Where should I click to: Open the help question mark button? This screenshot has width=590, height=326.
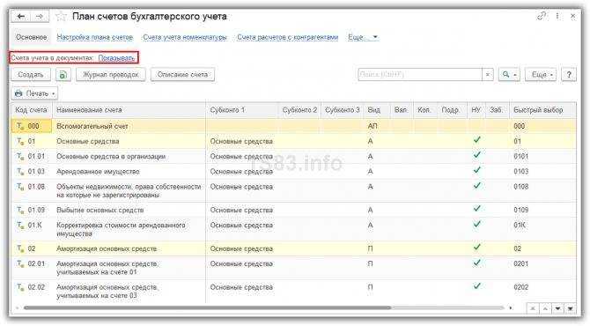click(x=569, y=75)
